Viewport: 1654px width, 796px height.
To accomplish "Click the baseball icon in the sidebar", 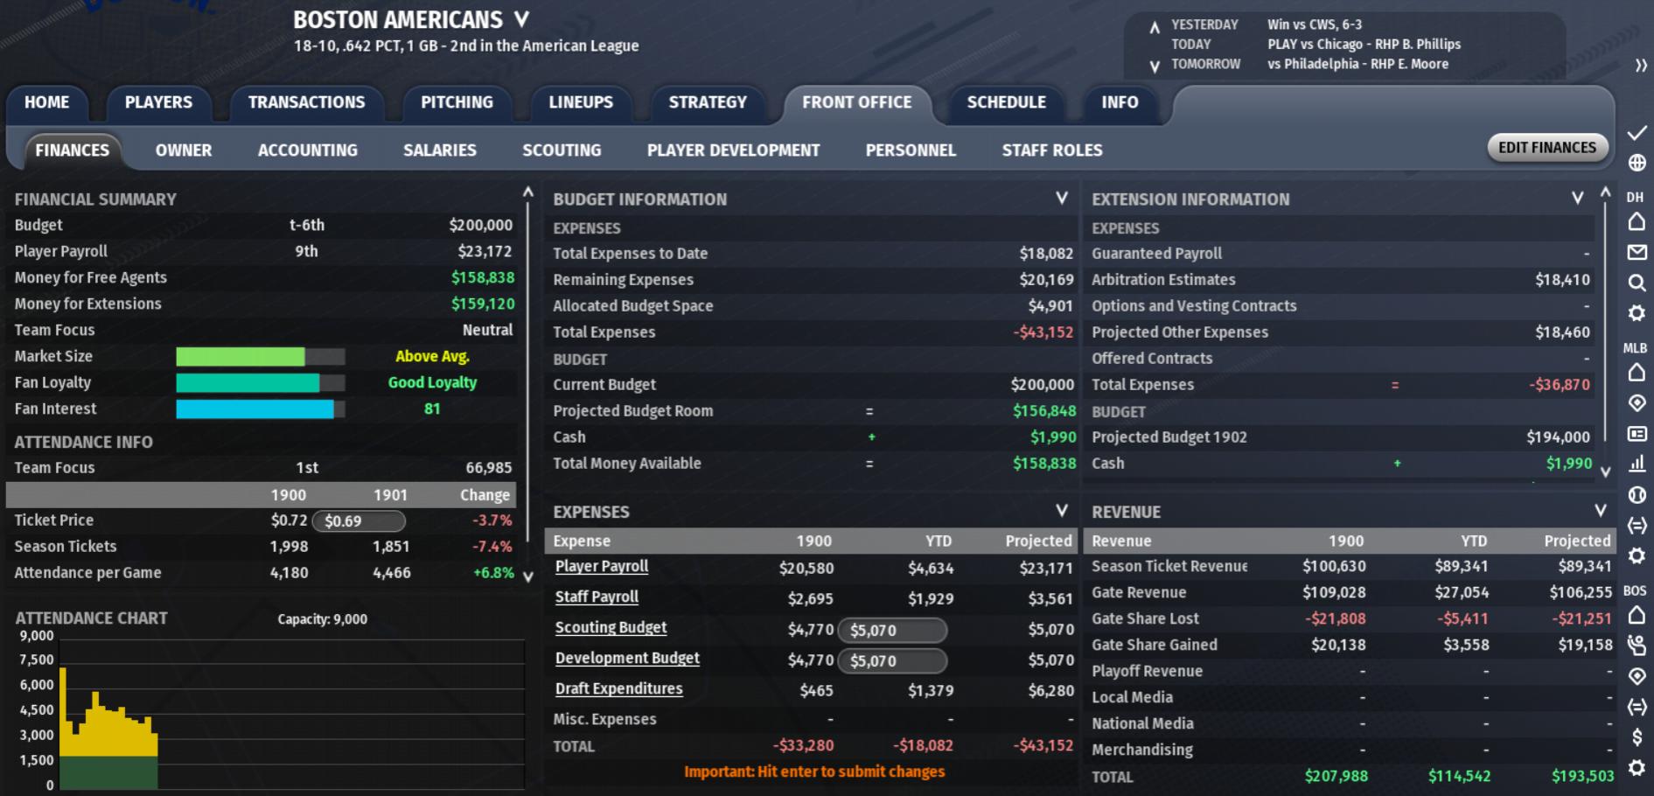I will (1637, 495).
